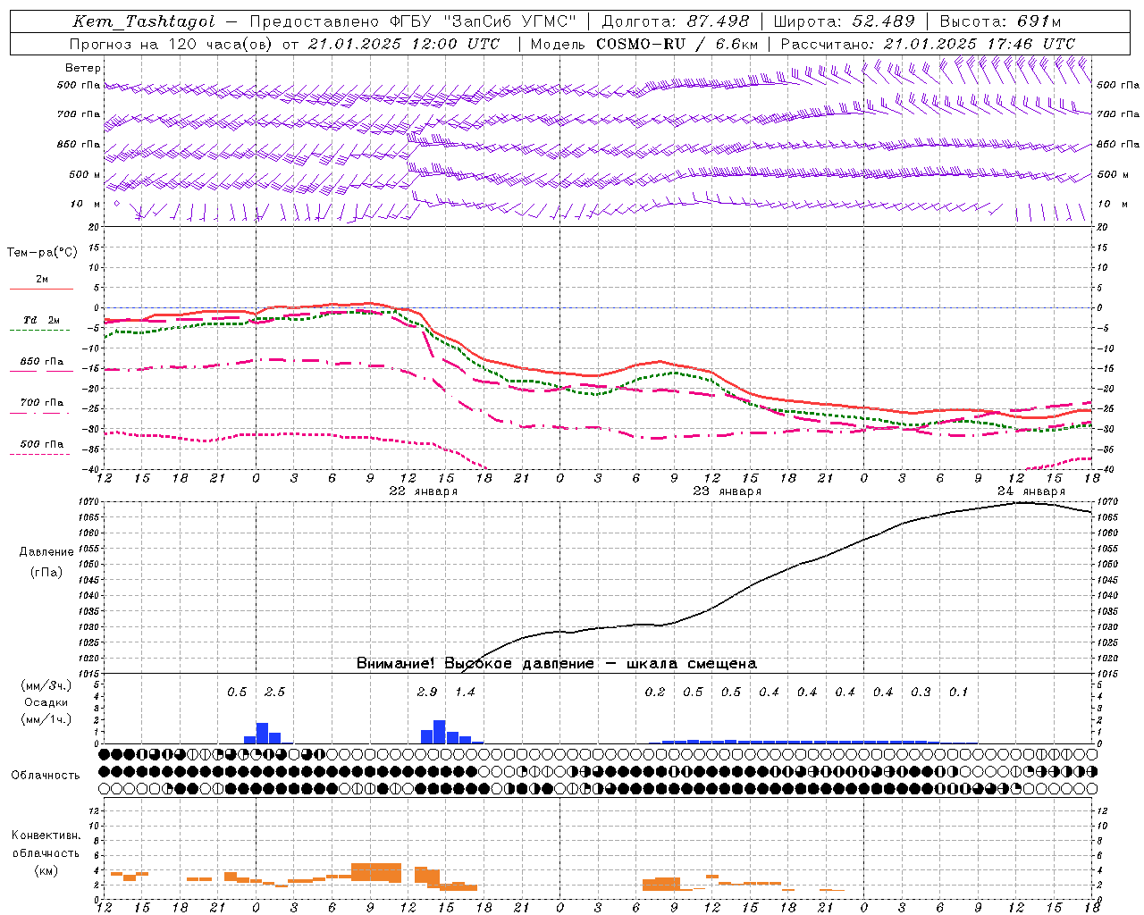
Task: Click the 'Ветер' wind panel label
Action: click(83, 68)
